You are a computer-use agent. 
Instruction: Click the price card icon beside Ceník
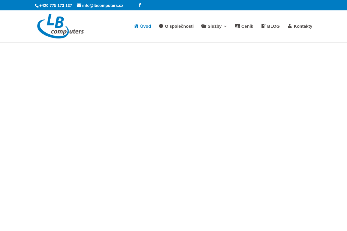point(237,26)
